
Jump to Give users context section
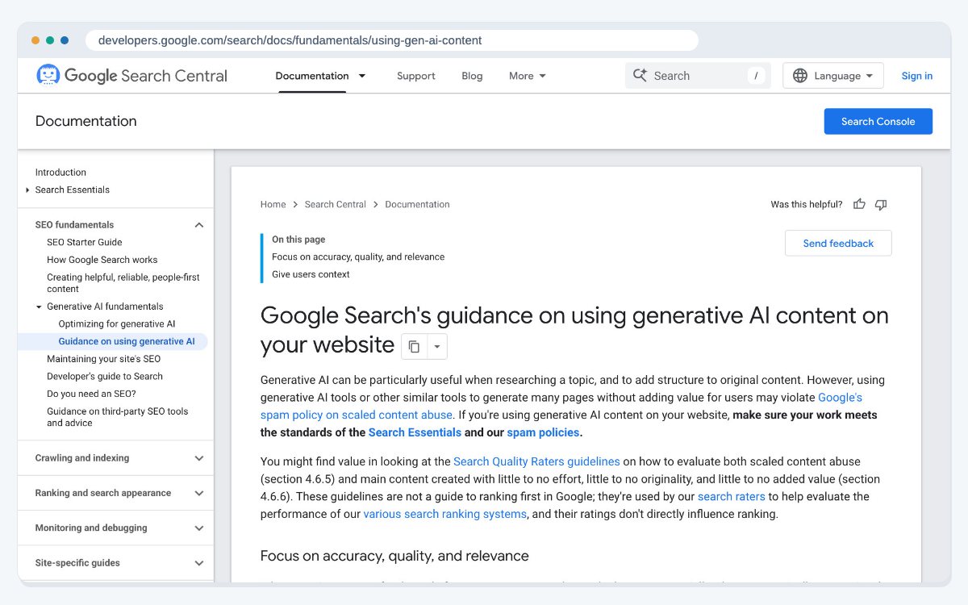[311, 274]
